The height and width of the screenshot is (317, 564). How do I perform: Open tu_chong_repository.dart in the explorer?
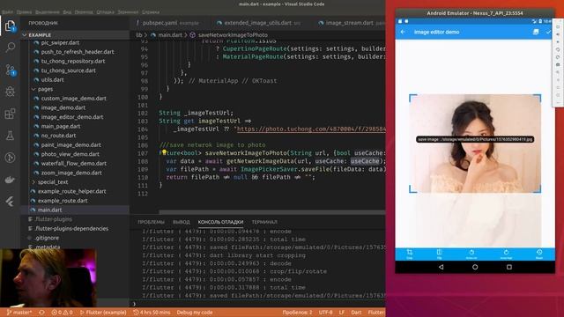coord(73,61)
